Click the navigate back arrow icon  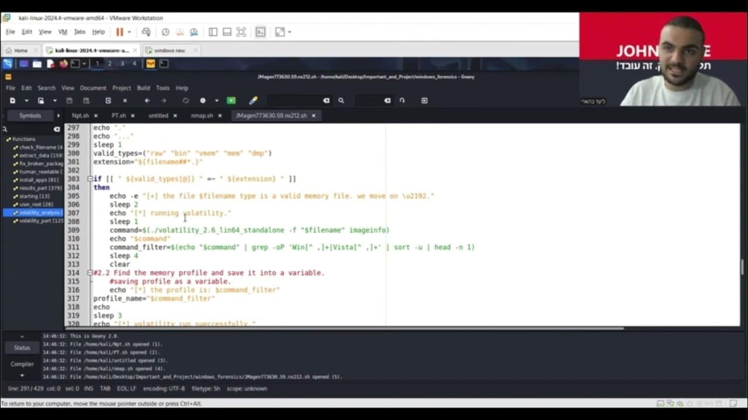(x=147, y=100)
